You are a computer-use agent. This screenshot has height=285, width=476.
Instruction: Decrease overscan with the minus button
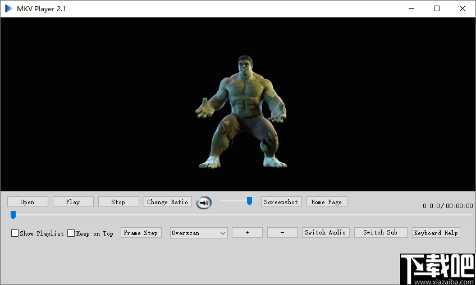tap(282, 233)
